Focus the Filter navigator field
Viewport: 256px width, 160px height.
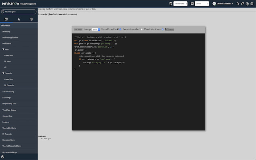(x=19, y=12)
